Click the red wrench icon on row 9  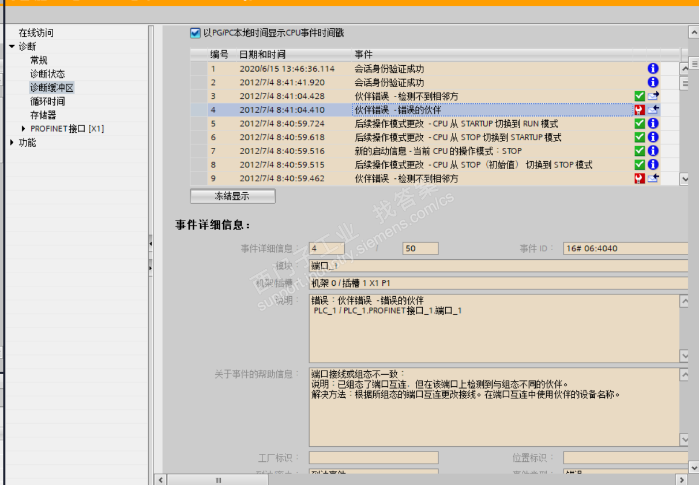(640, 178)
